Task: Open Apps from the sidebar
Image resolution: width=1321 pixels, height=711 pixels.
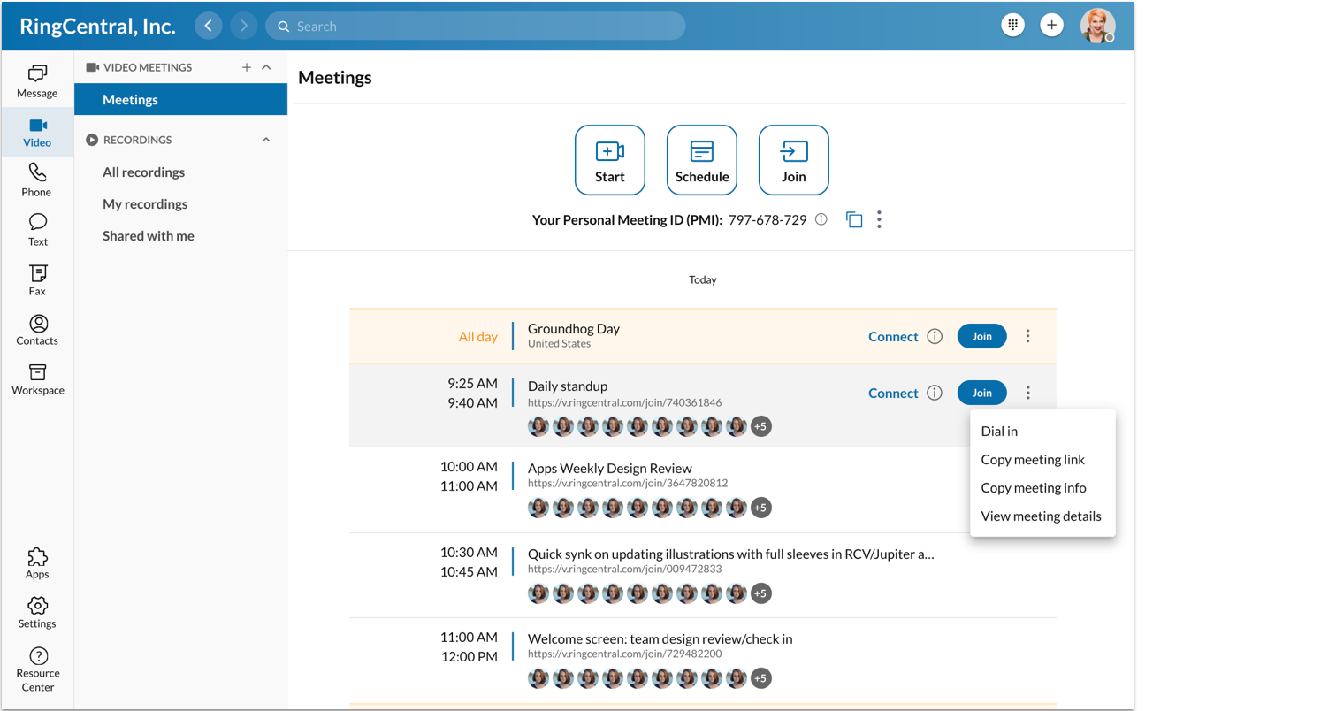Action: pyautogui.click(x=37, y=562)
